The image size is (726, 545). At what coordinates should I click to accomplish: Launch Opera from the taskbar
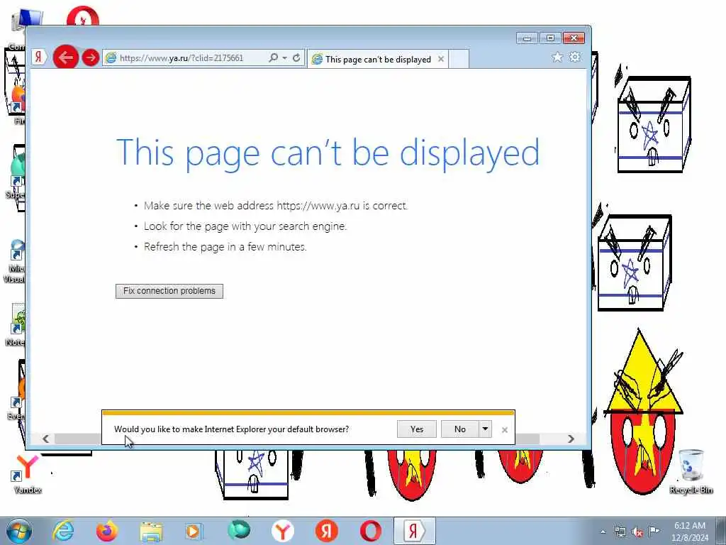tap(370, 531)
